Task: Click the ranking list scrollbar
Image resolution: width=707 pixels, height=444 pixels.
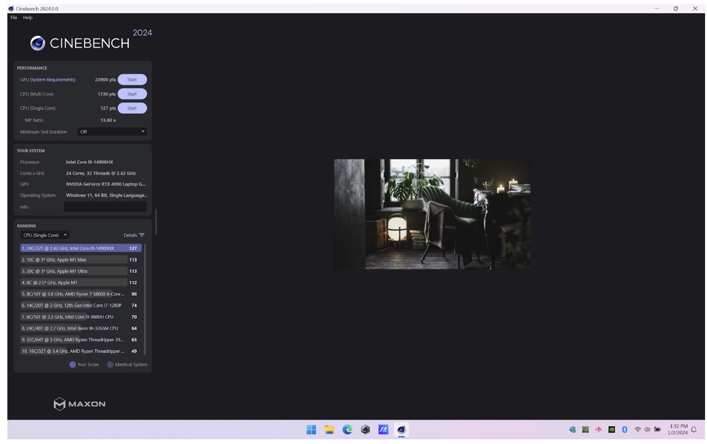Action: 145,299
